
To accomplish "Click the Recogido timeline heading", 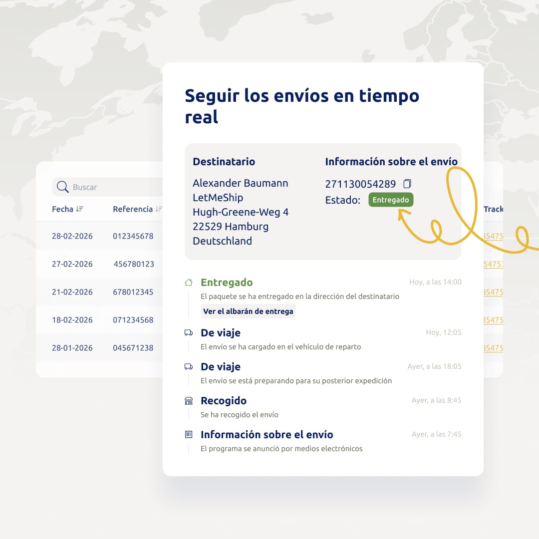I will point(224,401).
